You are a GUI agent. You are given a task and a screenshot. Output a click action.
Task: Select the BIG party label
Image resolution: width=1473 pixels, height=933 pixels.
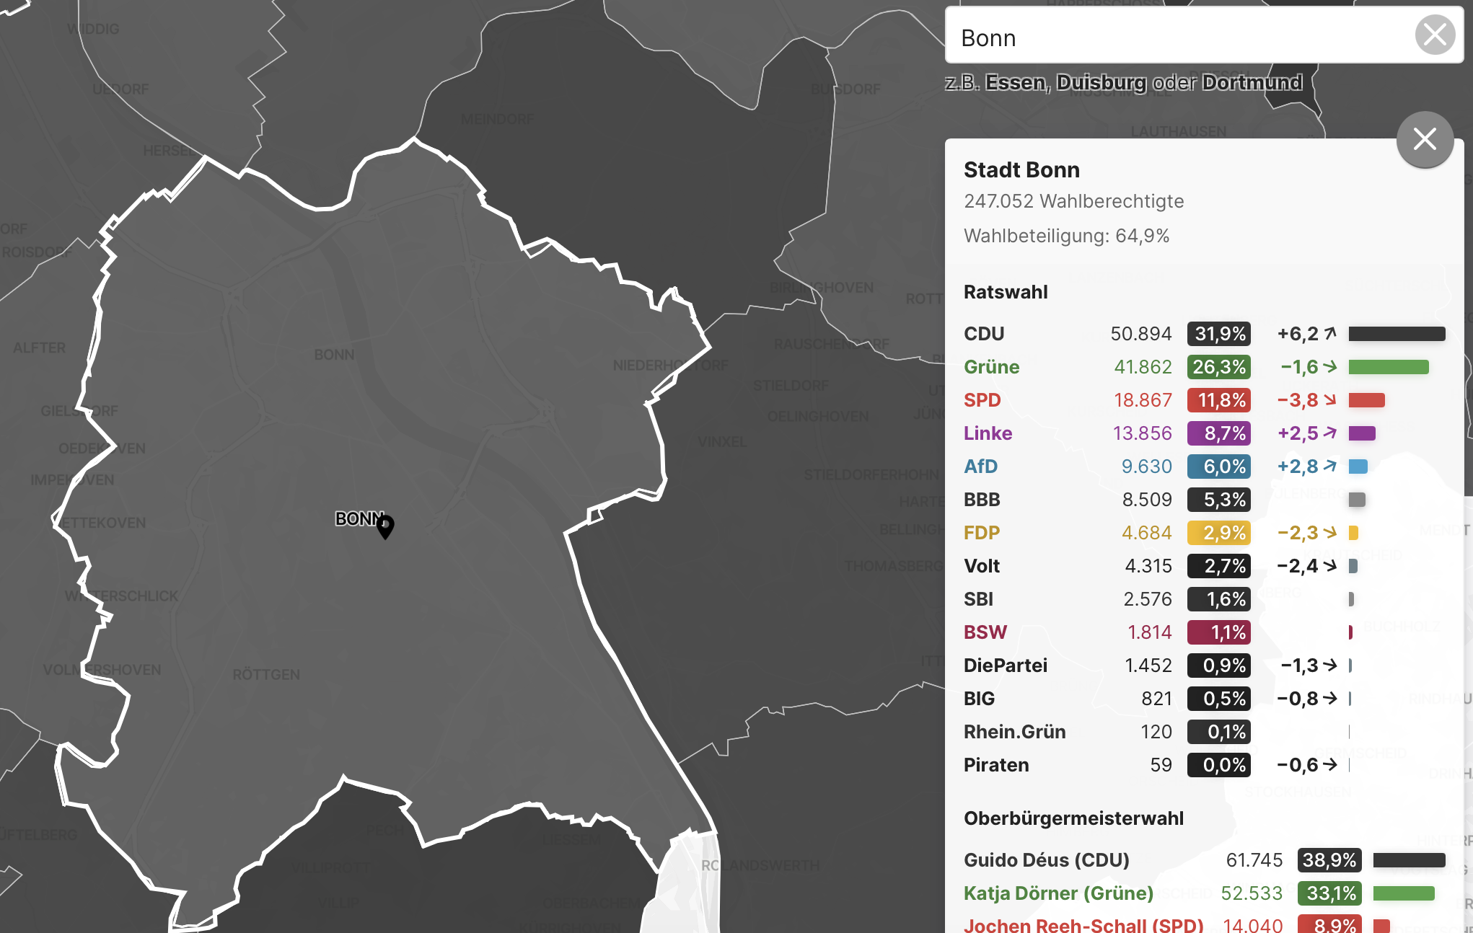point(979,699)
